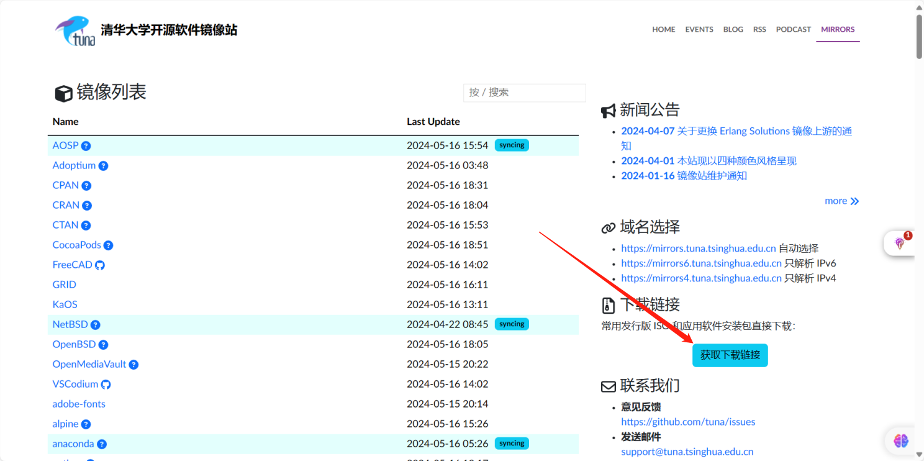The width and height of the screenshot is (924, 461).
Task: Click adobe-fonts update time 2024-05-15 20:14
Action: (x=447, y=404)
